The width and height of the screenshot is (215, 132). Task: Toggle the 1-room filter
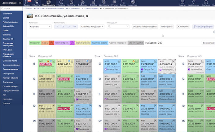click(x=57, y=27)
